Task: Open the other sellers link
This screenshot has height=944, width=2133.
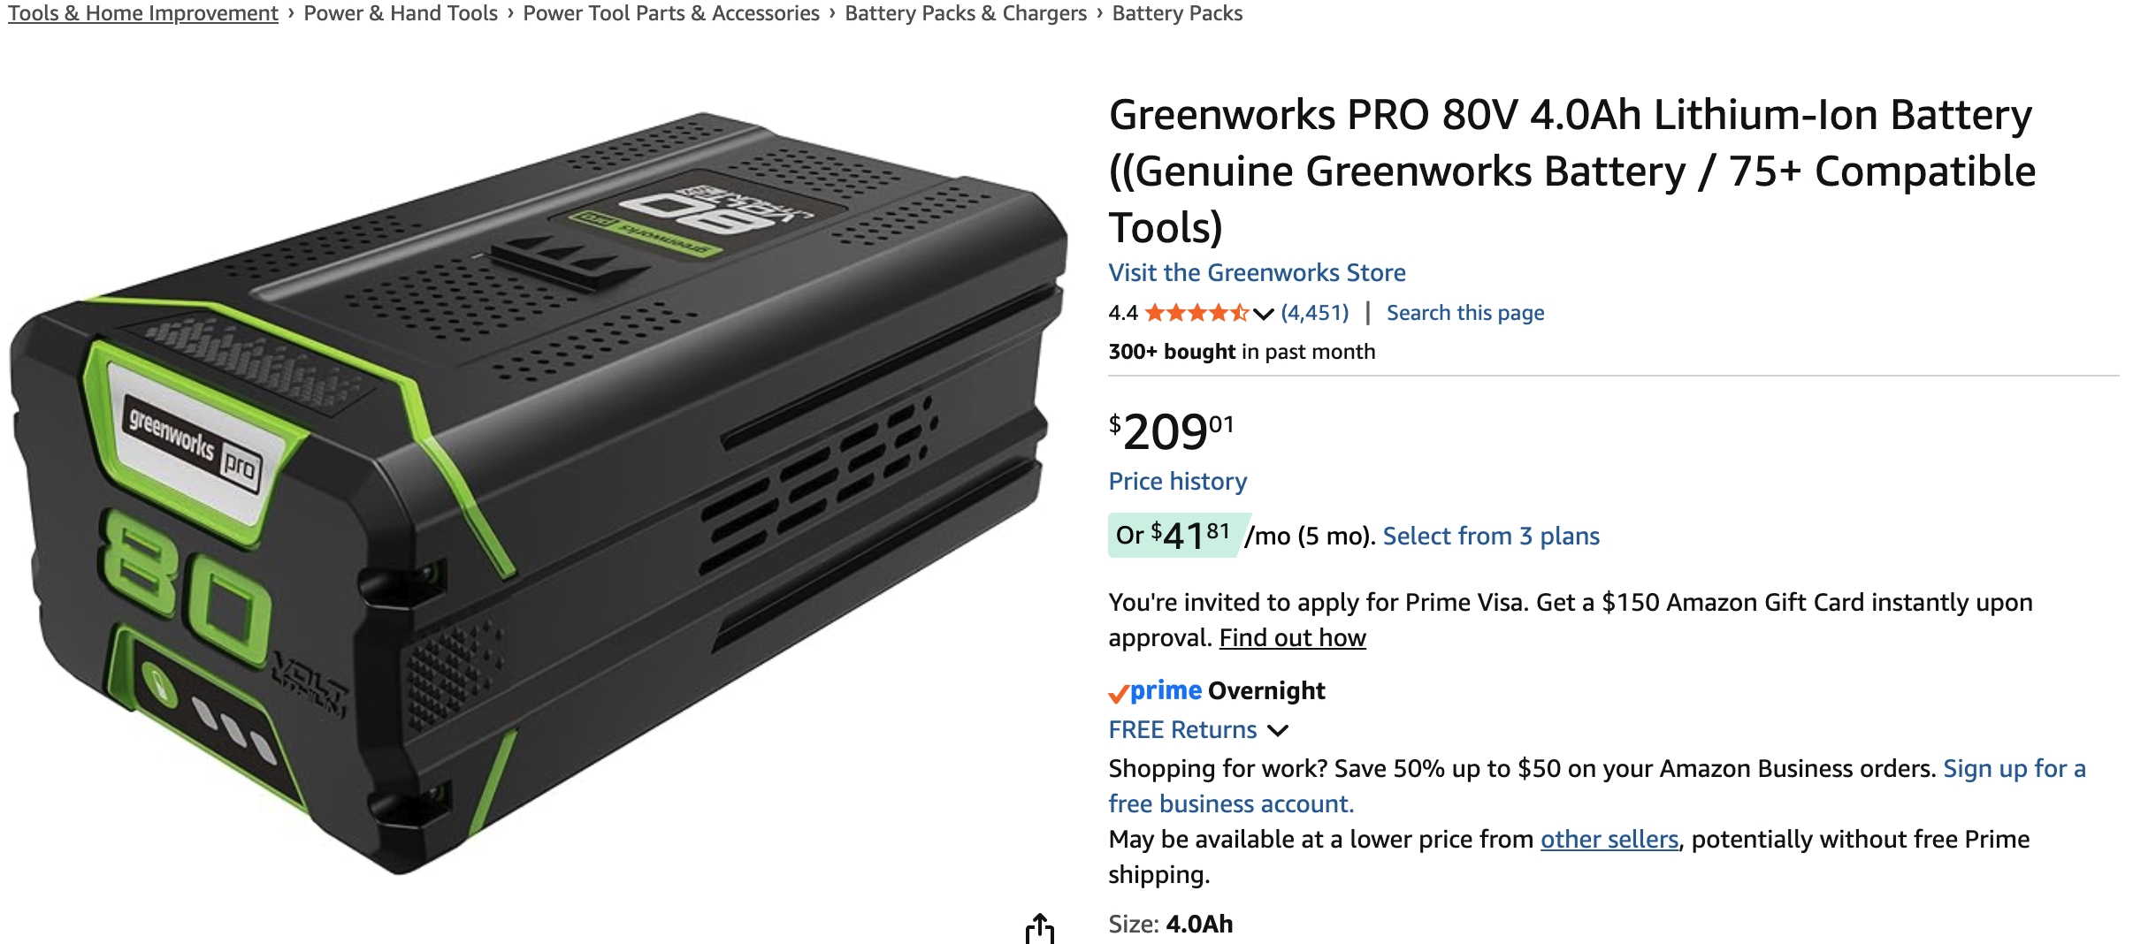Action: pyautogui.click(x=1609, y=839)
